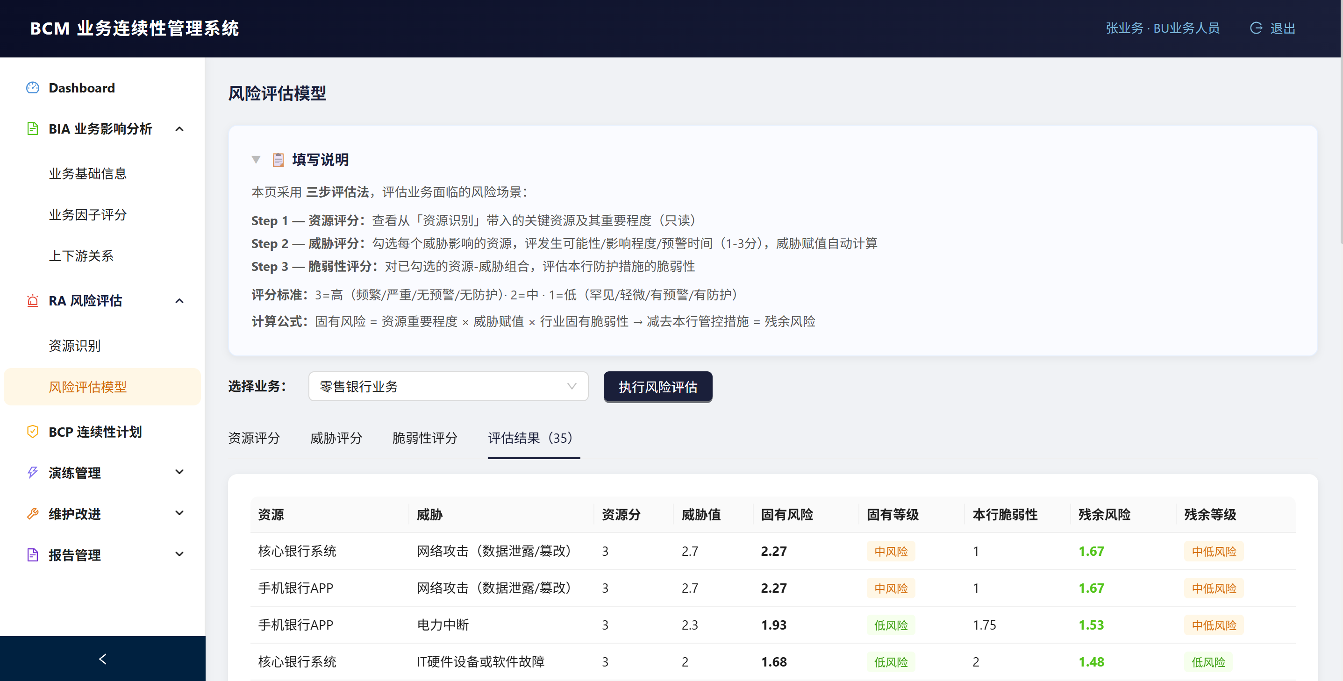This screenshot has width=1343, height=681.
Task: Click the 张业务 · BU业务人员 user label
Action: [x=1163, y=28]
